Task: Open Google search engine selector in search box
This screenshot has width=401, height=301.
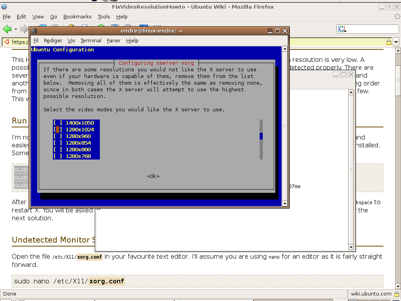Action: pos(342,29)
